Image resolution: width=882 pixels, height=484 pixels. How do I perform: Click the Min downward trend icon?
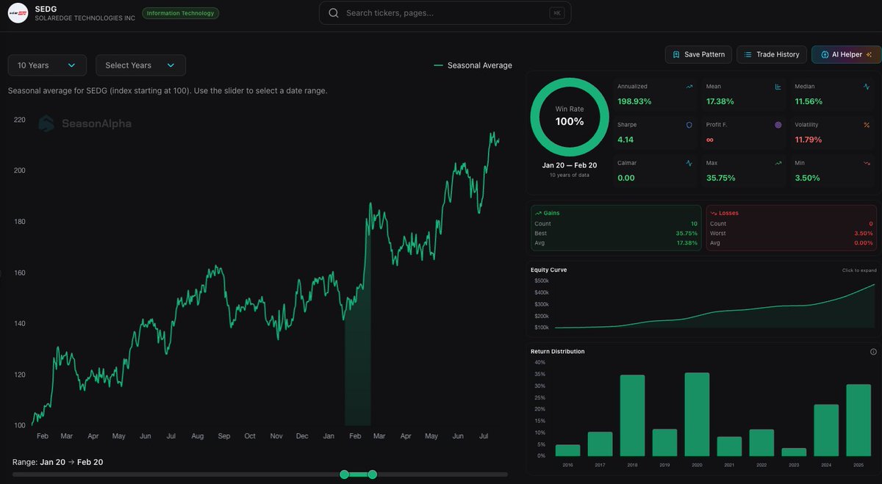[867, 163]
